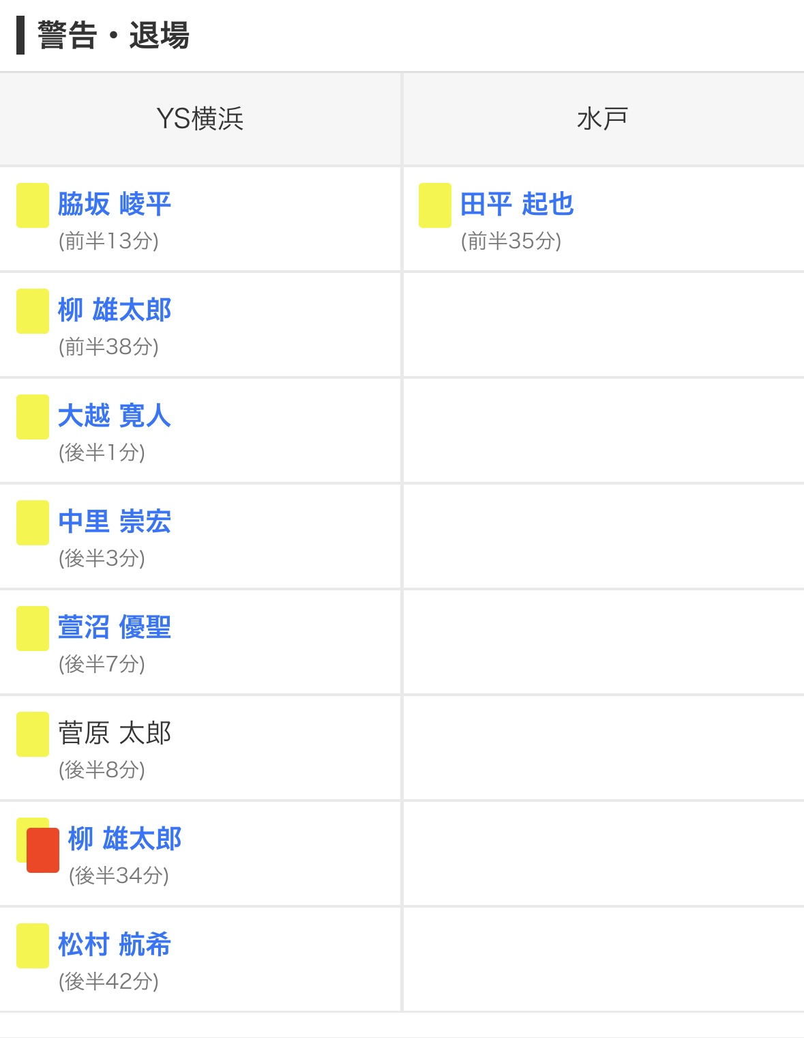The width and height of the screenshot is (804, 1038).
Task: Click red card icon at 後半34分
Action: point(43,850)
